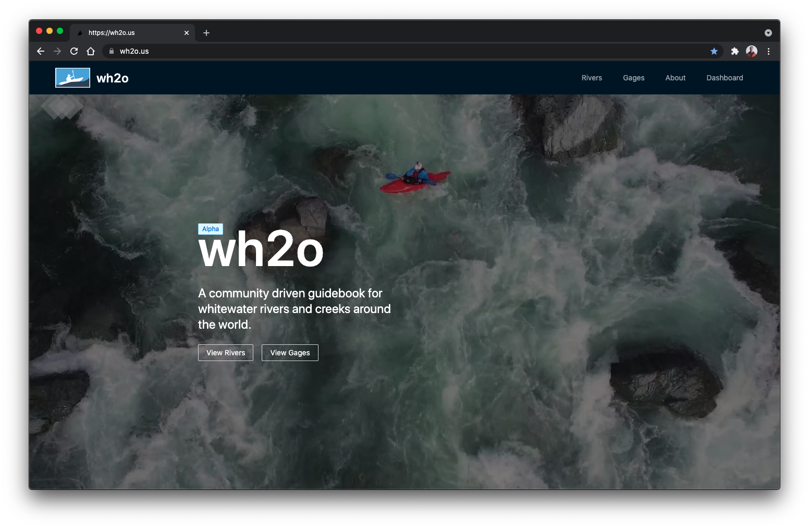Click the wh2o brand name in header

click(113, 78)
